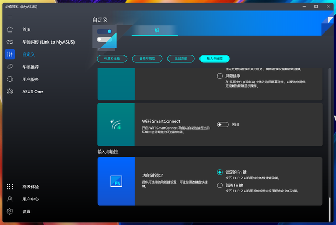Open the 华硕推荐 tag icon
Image resolution: width=336 pixels, height=225 pixels.
click(10, 67)
